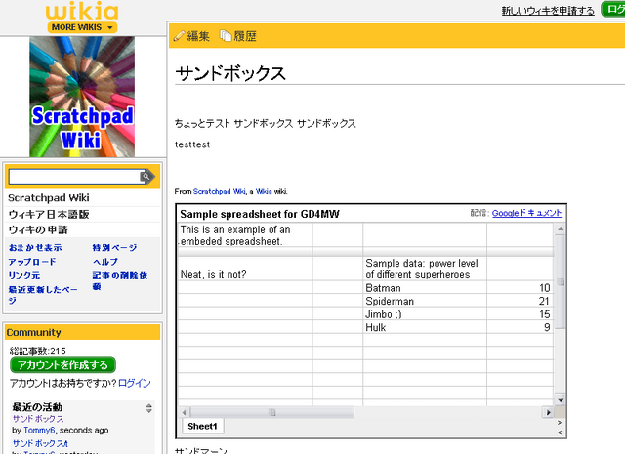The image size is (625, 454).
Task: Click the green login button at top right
Action: (613, 9)
